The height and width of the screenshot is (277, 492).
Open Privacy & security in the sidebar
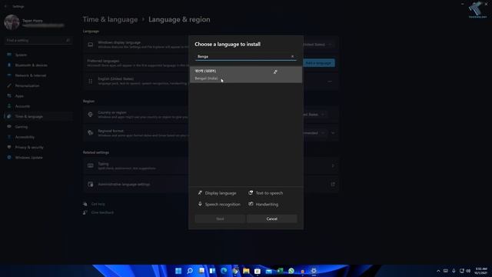coord(38,147)
